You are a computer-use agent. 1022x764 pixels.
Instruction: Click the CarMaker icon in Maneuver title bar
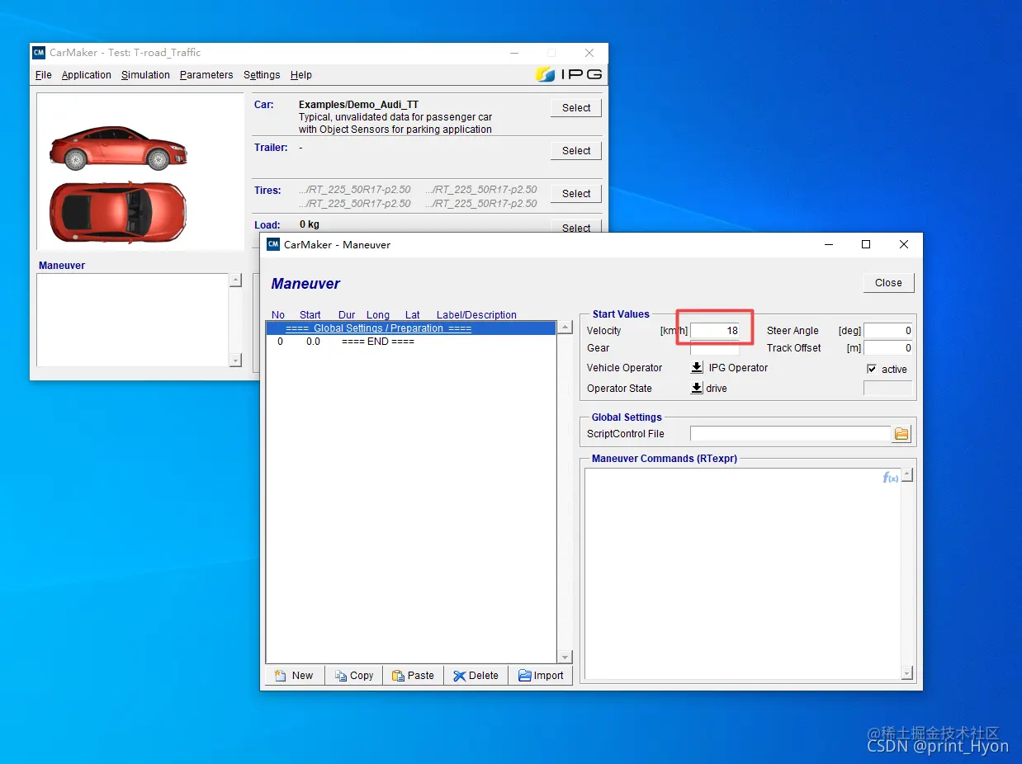(x=273, y=244)
